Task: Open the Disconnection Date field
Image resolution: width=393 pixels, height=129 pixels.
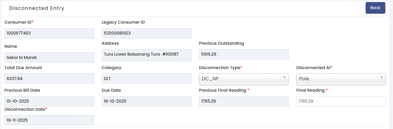Action: [49, 120]
